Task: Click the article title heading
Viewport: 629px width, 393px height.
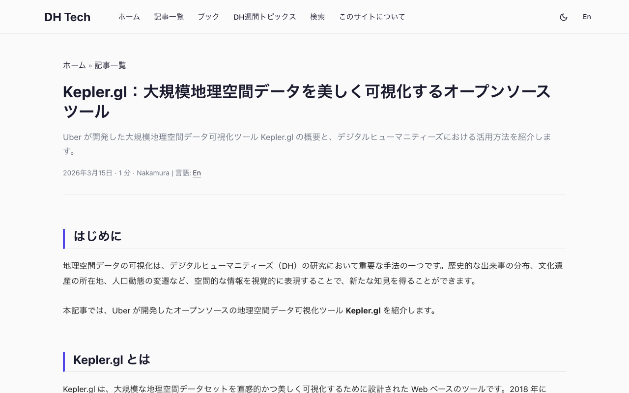Action: tap(307, 102)
